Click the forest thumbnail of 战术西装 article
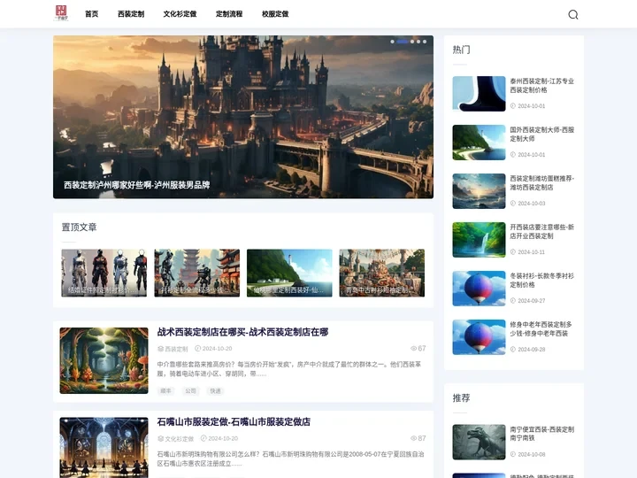637x478 pixels. pyautogui.click(x=104, y=360)
